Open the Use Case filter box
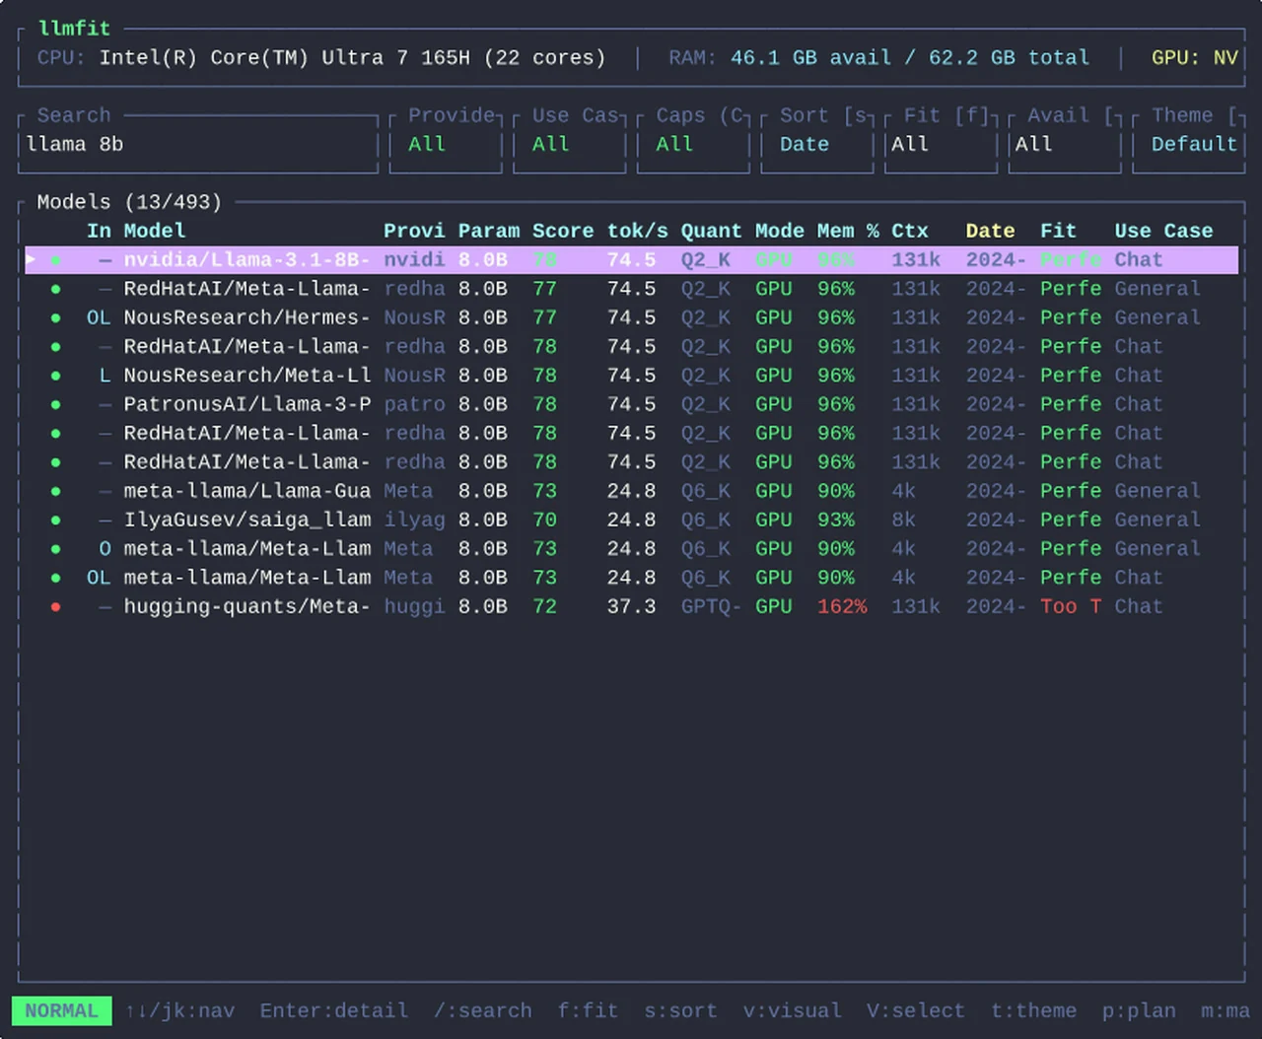This screenshot has width=1262, height=1039. (570, 144)
